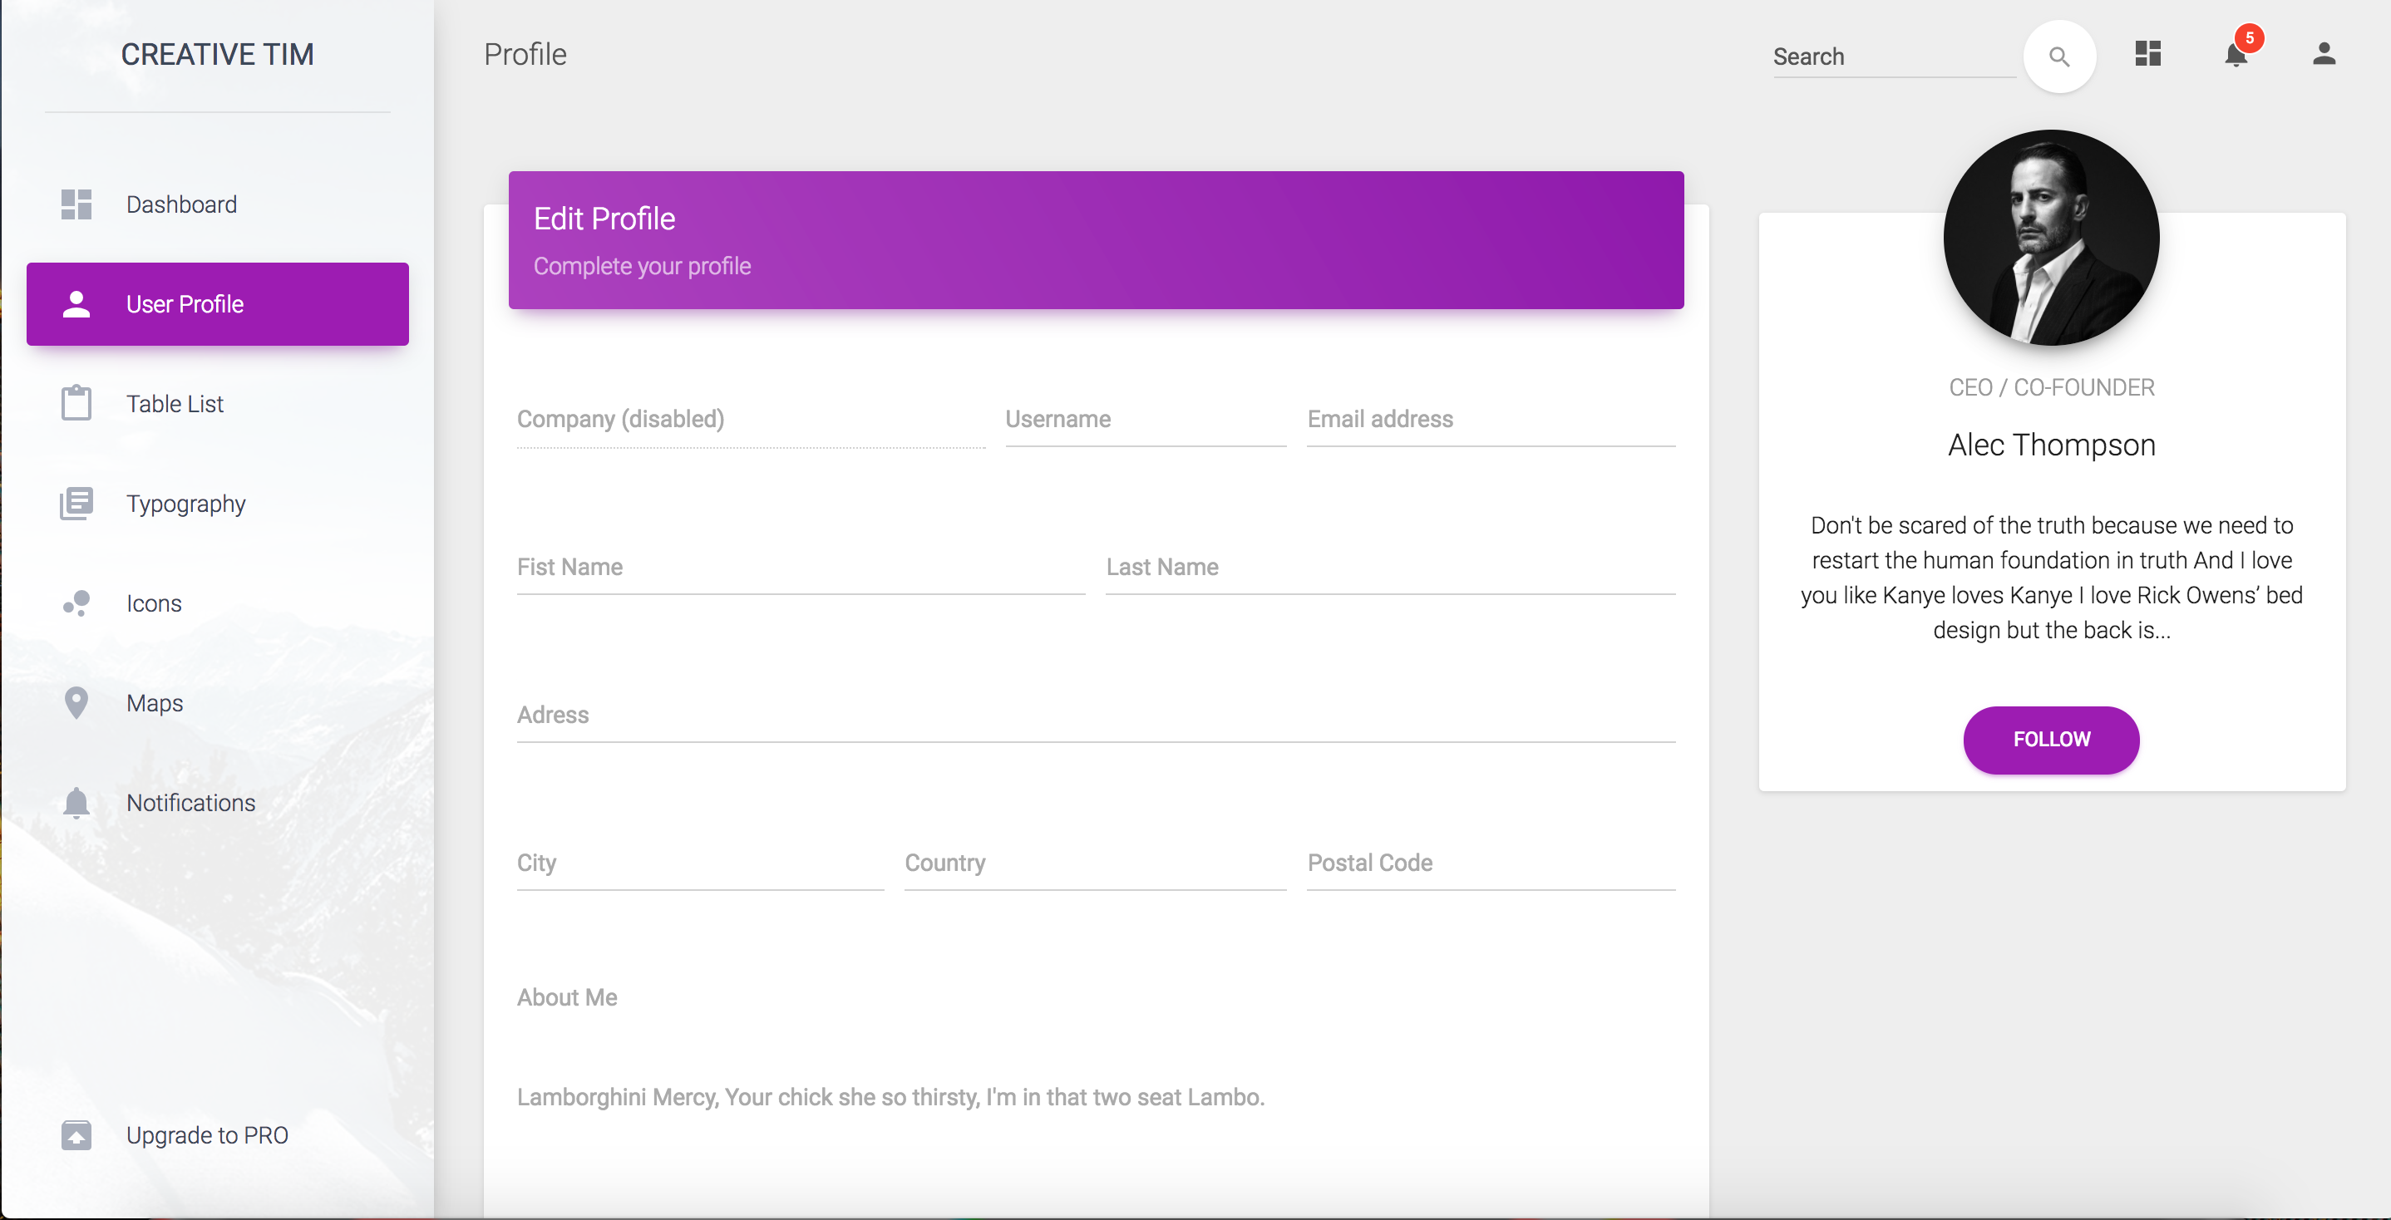The width and height of the screenshot is (2391, 1220).
Task: Click the search magnifier button
Action: (x=2058, y=57)
